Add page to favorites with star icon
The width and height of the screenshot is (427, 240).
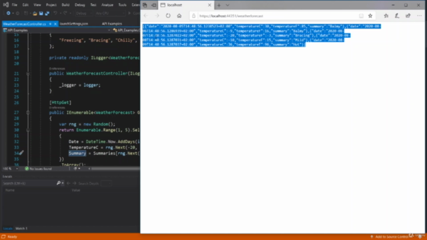pos(370,16)
